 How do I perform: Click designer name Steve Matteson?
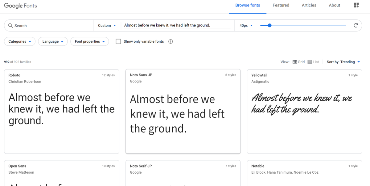(21, 172)
